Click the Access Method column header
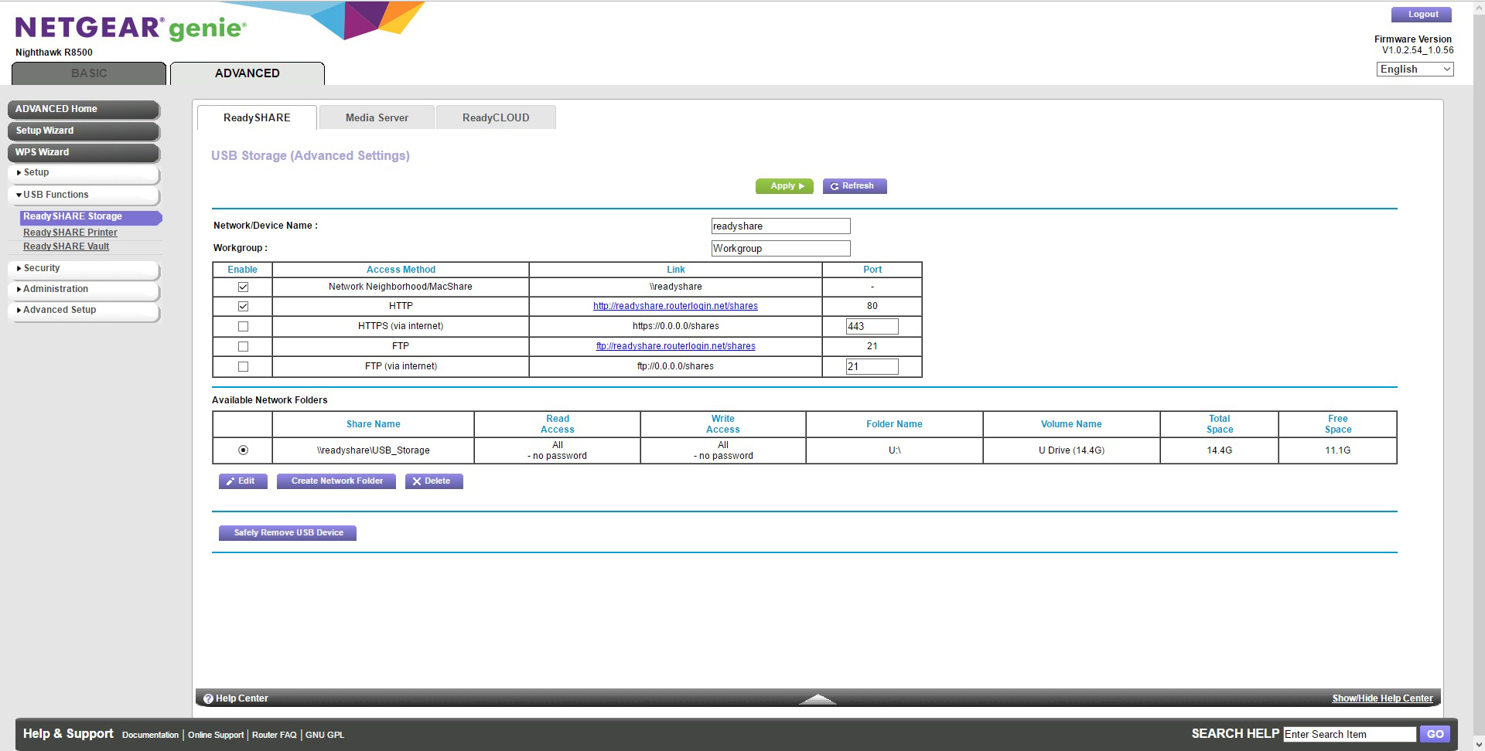Viewport: 1485px width, 751px height. [401, 270]
